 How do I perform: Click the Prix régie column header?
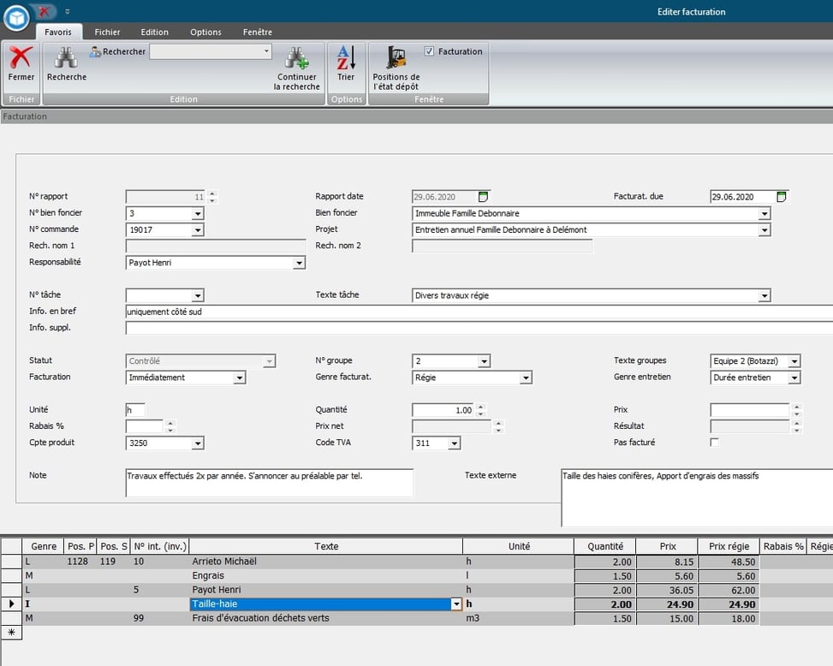729,546
